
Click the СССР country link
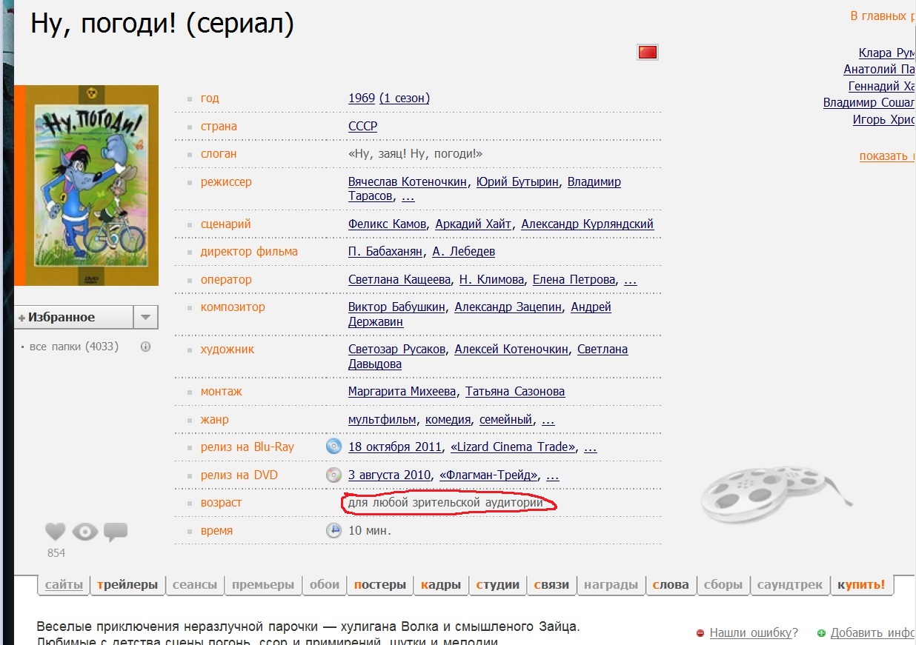pos(362,126)
